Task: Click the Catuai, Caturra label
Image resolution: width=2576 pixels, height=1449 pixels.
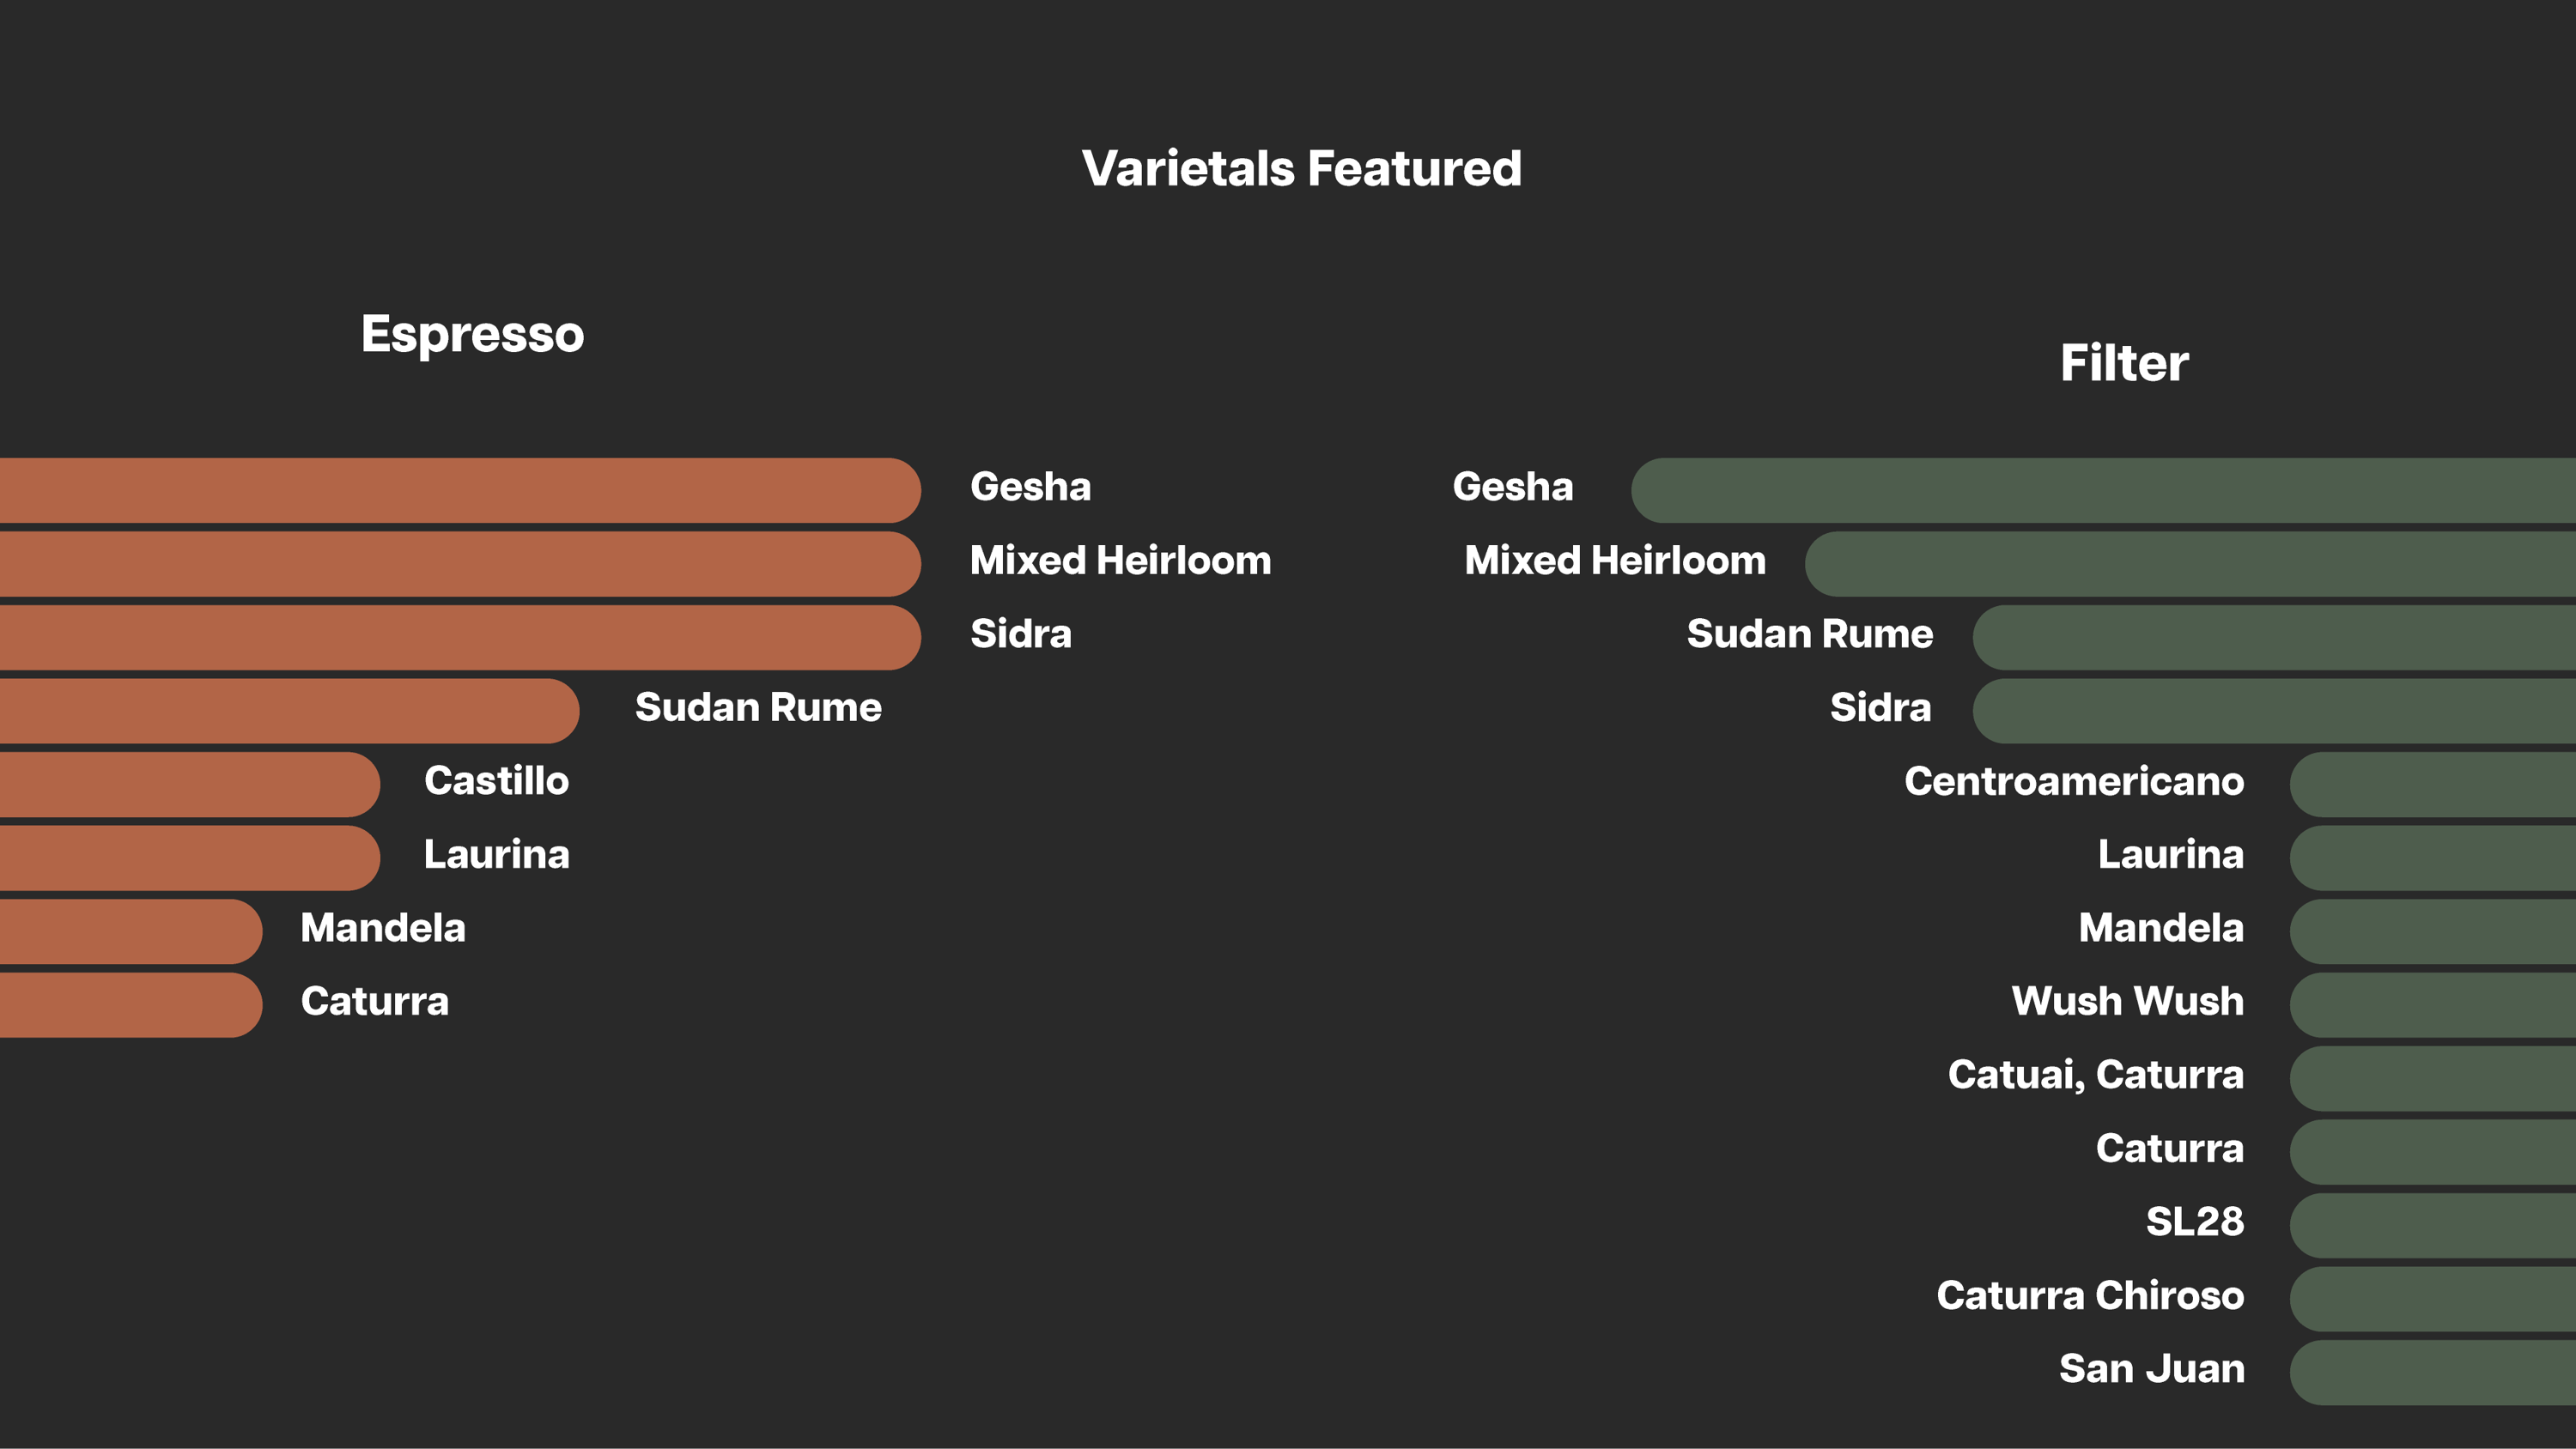Action: click(2095, 1075)
